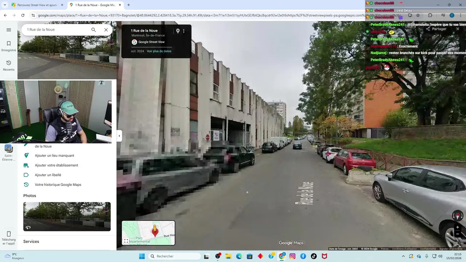466x262 pixels.
Task: Click 'France' in the footer
Action: click(384, 249)
